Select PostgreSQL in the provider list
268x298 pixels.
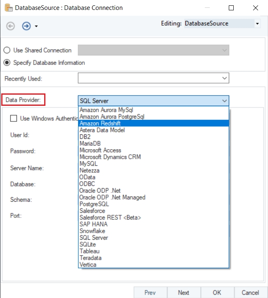[x=94, y=204]
